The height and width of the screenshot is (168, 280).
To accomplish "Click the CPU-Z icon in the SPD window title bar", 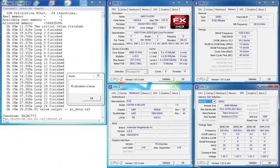I will click(x=197, y=87).
